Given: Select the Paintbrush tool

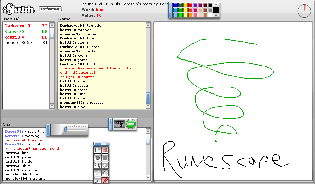Looking at the screenshot, I should 98,180.
